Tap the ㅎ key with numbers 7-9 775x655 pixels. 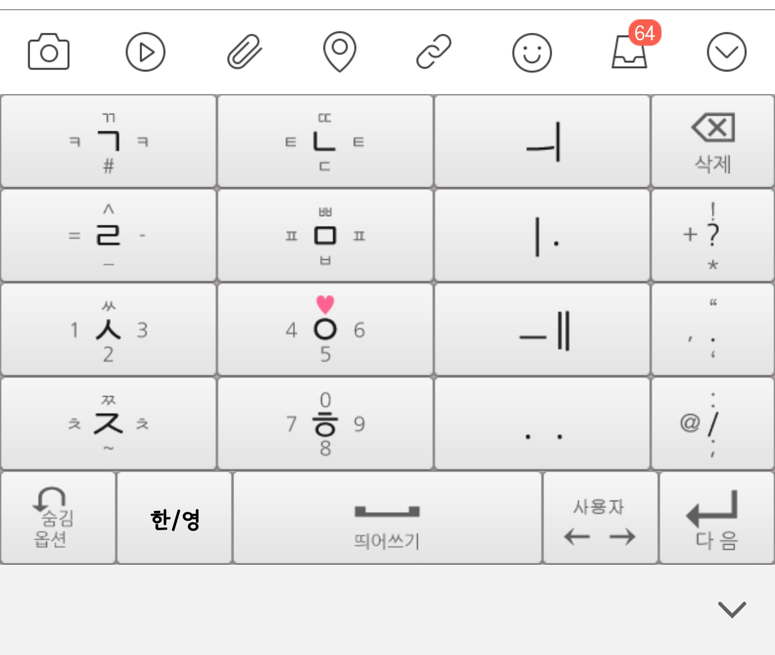pos(325,424)
